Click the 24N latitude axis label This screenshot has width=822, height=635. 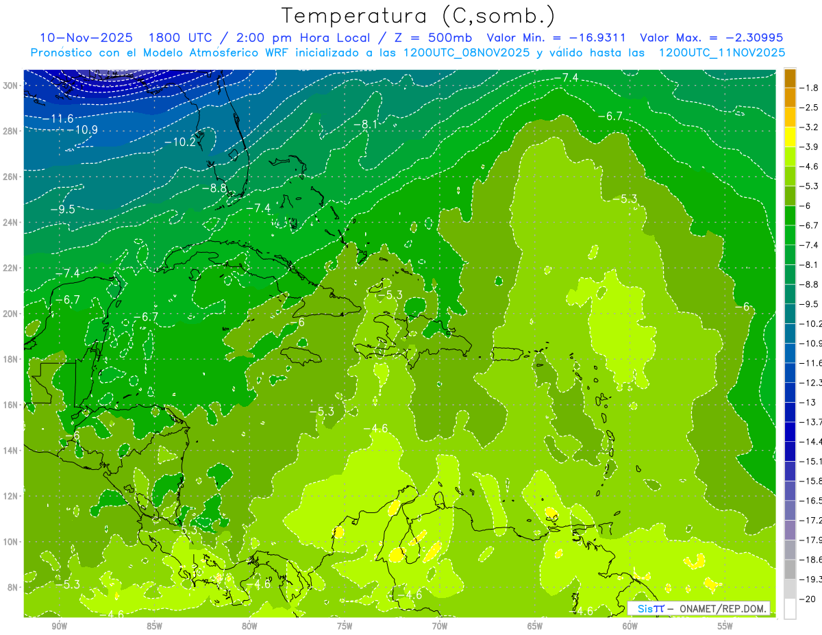(10, 223)
